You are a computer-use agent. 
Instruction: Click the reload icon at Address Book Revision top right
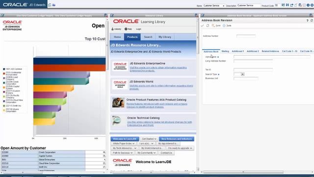312,21
